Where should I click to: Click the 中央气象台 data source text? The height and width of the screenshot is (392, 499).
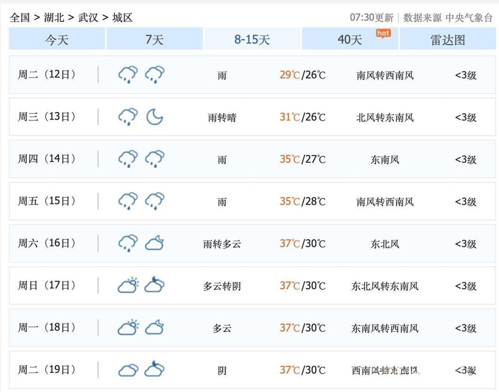tap(469, 18)
